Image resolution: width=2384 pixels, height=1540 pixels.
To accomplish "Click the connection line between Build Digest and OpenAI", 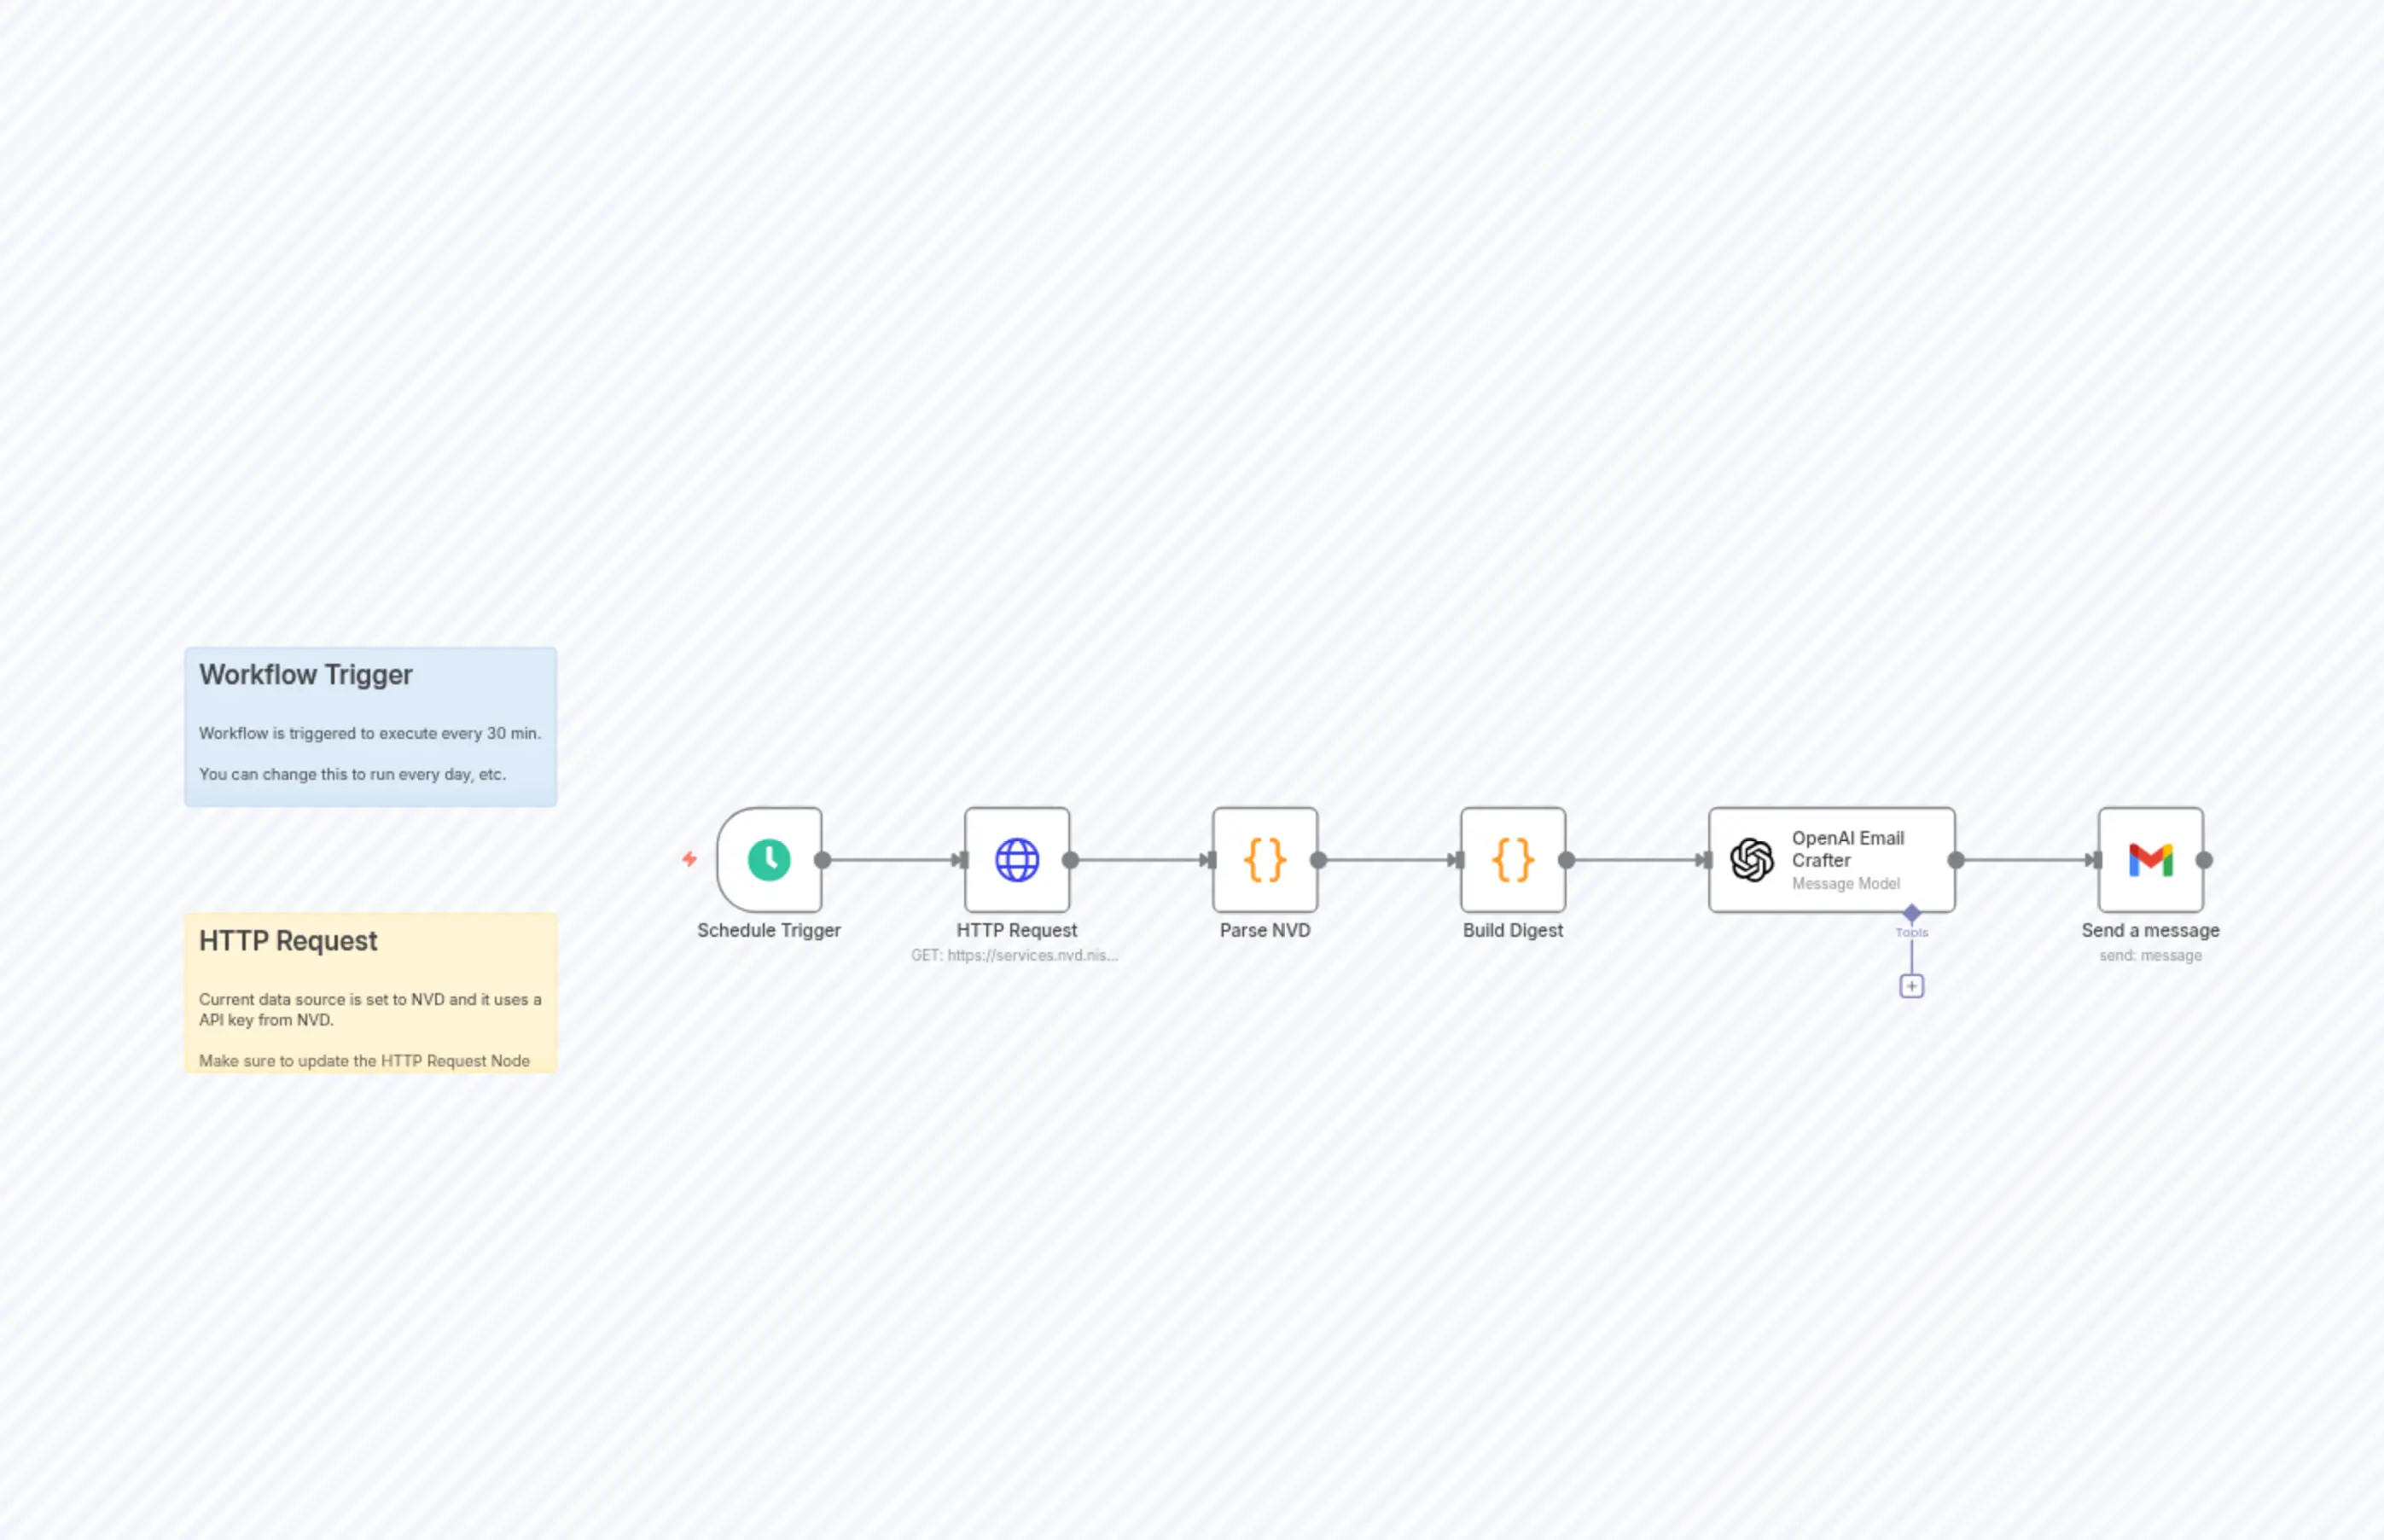I will (x=1636, y=859).
